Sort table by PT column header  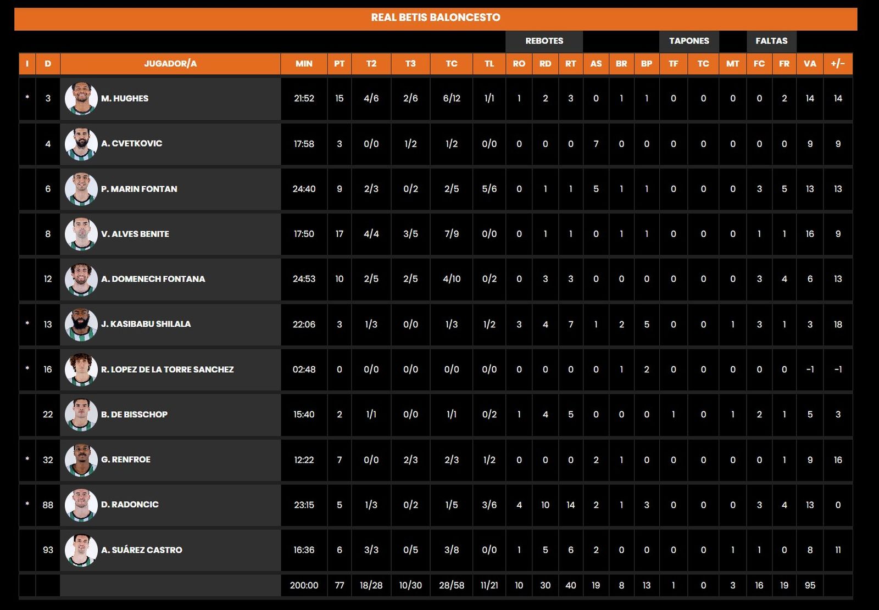click(339, 64)
